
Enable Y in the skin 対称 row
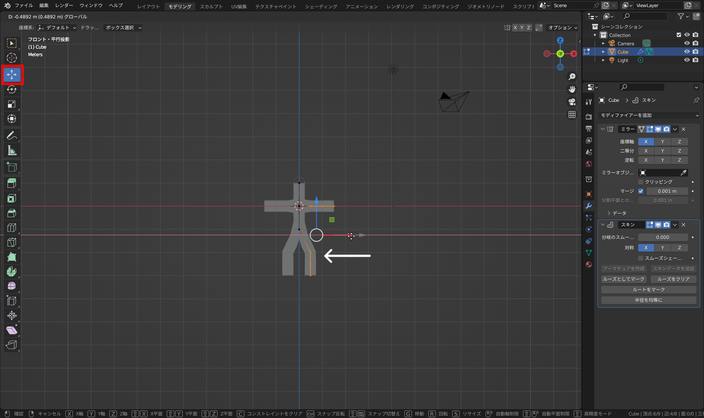coord(663,248)
